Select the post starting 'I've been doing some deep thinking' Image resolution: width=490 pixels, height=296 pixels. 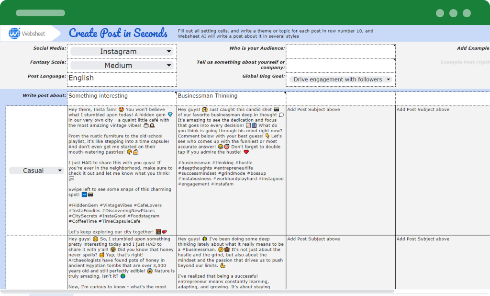[231, 262]
